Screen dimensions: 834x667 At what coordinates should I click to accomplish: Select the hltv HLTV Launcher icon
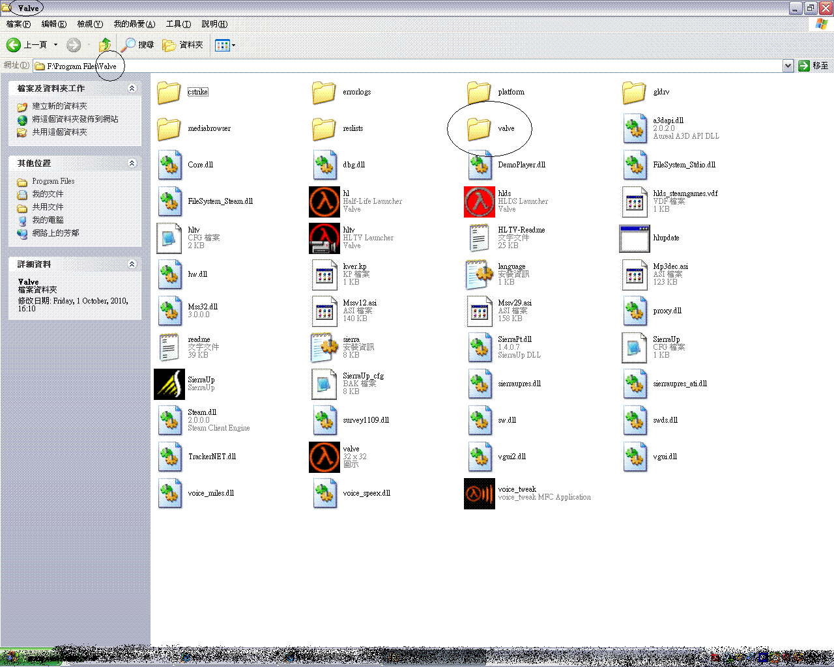pos(324,238)
